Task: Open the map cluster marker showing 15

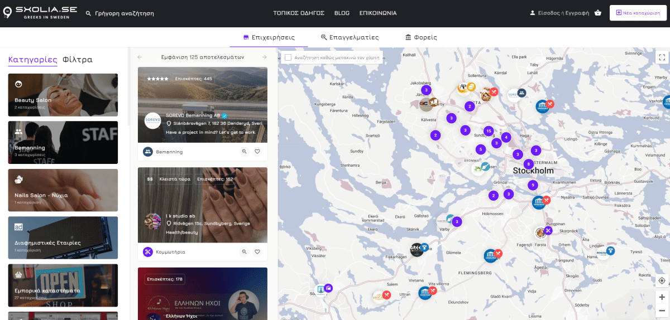Action: coord(489,131)
